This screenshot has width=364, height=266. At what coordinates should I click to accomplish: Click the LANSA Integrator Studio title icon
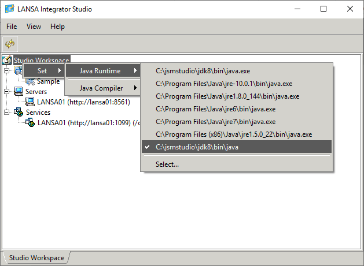9,9
